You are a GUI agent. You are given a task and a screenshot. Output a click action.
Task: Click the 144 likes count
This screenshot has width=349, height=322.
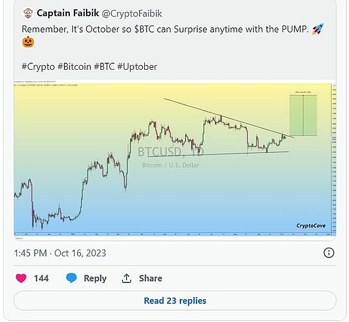(x=41, y=278)
